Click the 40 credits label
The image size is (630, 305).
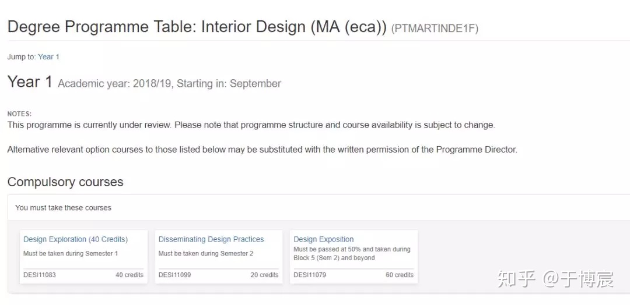129,275
